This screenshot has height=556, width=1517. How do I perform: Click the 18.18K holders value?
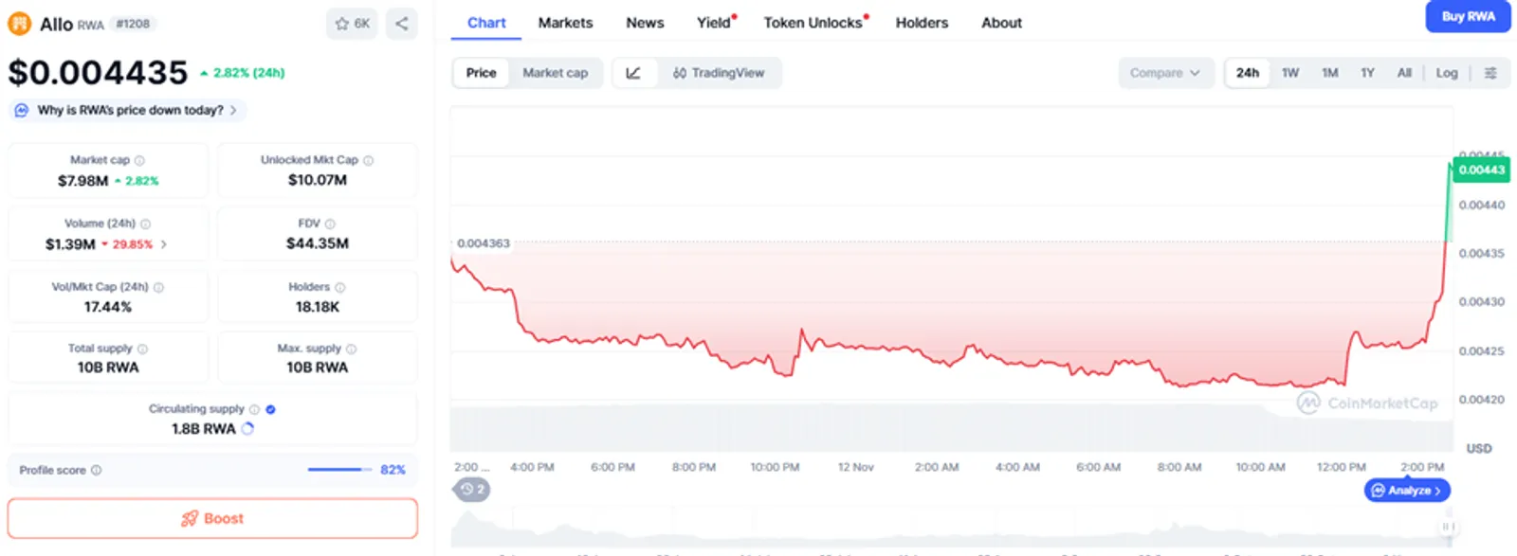(x=318, y=307)
